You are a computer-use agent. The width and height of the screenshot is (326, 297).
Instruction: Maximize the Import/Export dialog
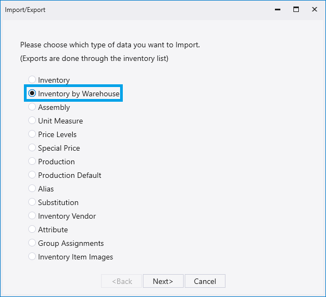pyautogui.click(x=296, y=10)
